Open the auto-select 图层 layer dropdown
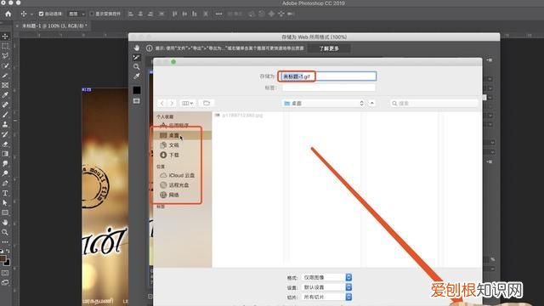 [76, 14]
